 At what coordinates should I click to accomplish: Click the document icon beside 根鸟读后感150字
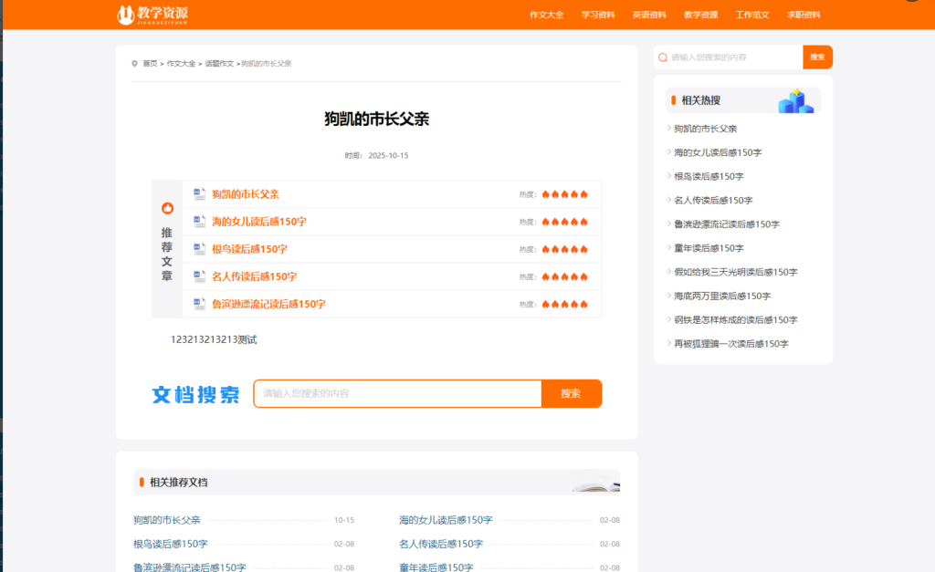point(199,249)
